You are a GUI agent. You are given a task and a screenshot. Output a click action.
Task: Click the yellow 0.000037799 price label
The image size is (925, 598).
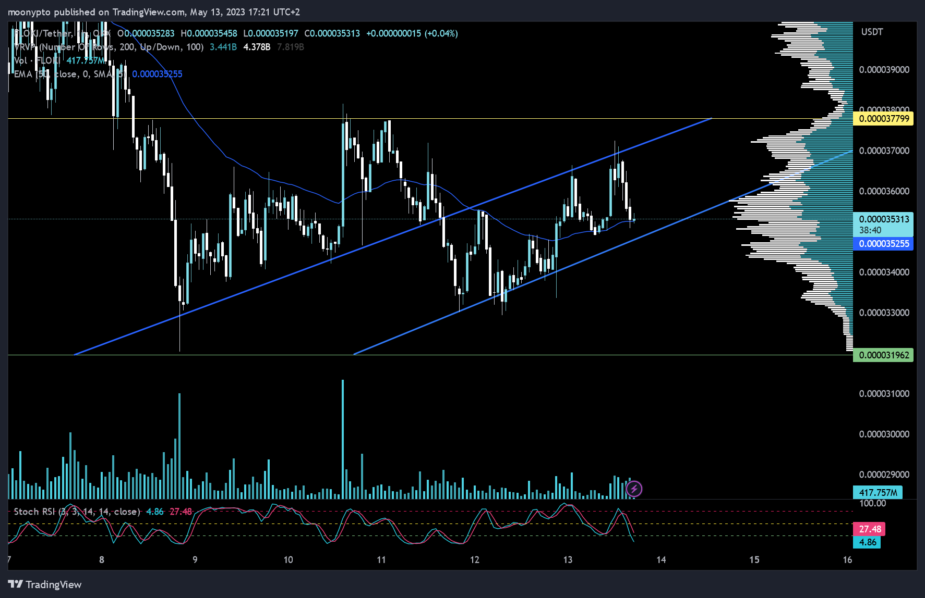click(884, 119)
